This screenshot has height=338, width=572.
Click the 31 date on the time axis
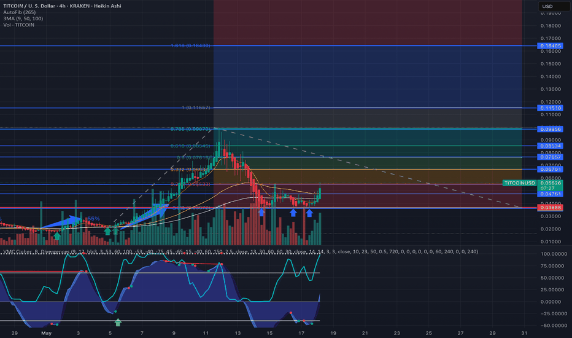click(524, 333)
